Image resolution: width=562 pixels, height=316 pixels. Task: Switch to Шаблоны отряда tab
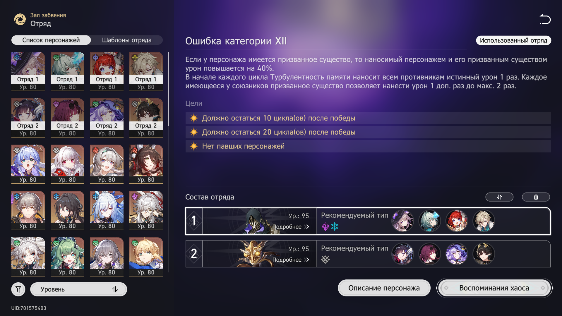(127, 40)
